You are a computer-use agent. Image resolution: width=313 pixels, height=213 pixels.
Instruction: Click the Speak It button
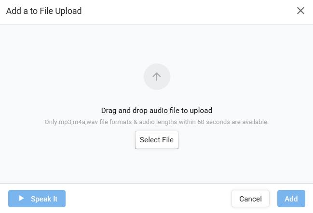tap(37, 199)
